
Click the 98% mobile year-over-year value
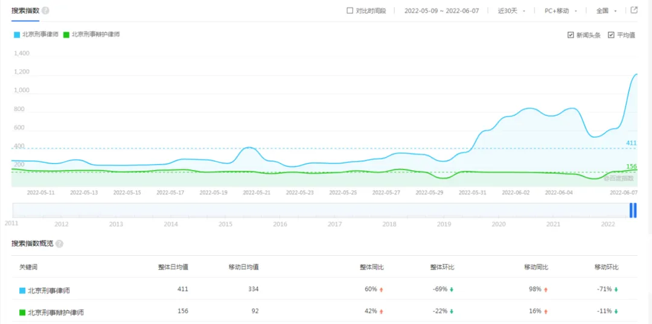(535, 289)
